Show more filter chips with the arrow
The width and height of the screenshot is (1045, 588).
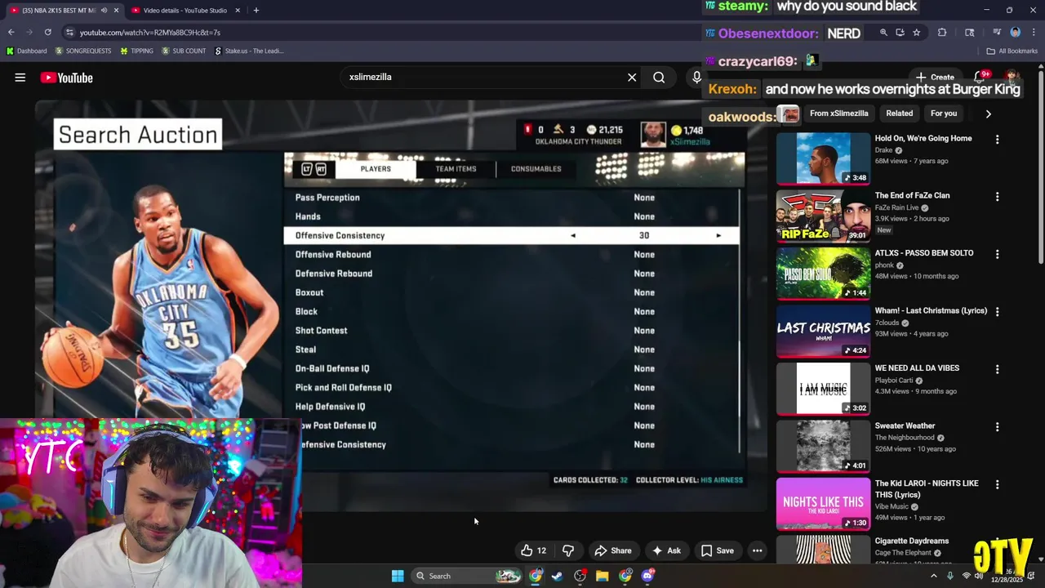pyautogui.click(x=988, y=114)
